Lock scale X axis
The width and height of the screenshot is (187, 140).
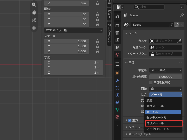pyautogui.click(x=97, y=41)
